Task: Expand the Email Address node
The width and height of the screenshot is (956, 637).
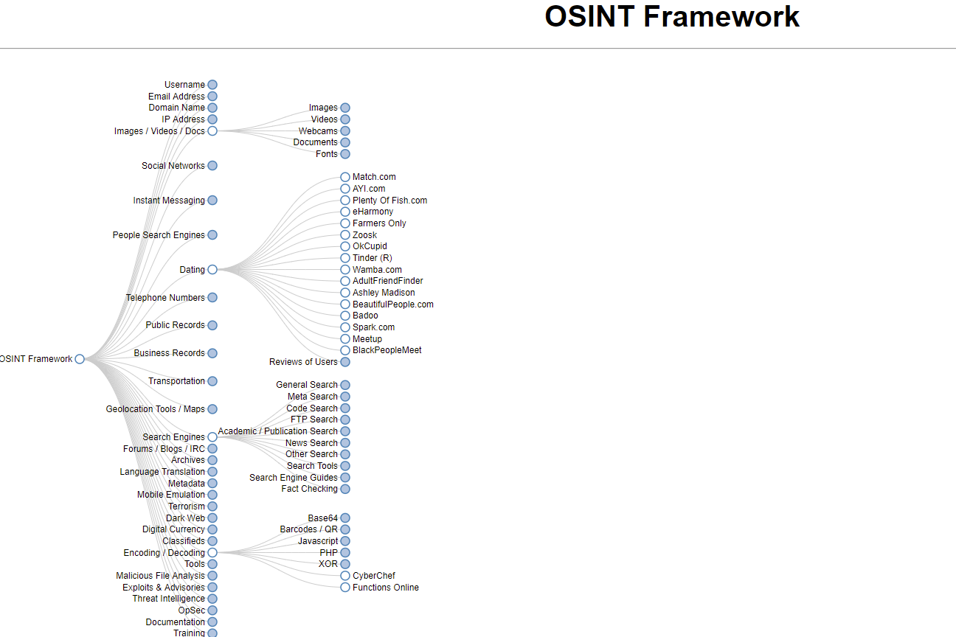Action: (x=212, y=97)
